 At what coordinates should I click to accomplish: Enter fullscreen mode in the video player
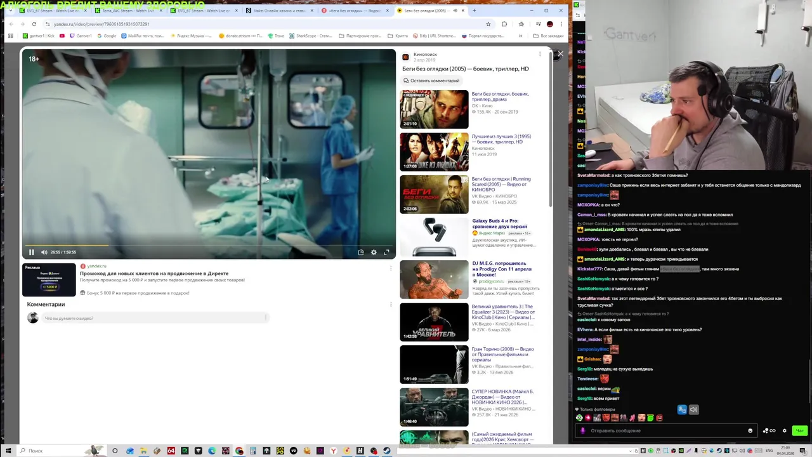point(386,252)
